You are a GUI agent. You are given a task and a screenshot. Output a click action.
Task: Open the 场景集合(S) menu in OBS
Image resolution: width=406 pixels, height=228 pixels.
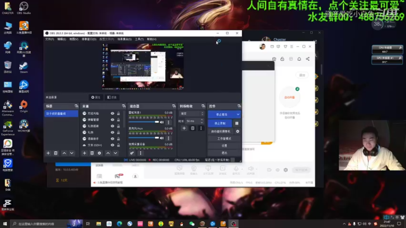[x=124, y=40]
